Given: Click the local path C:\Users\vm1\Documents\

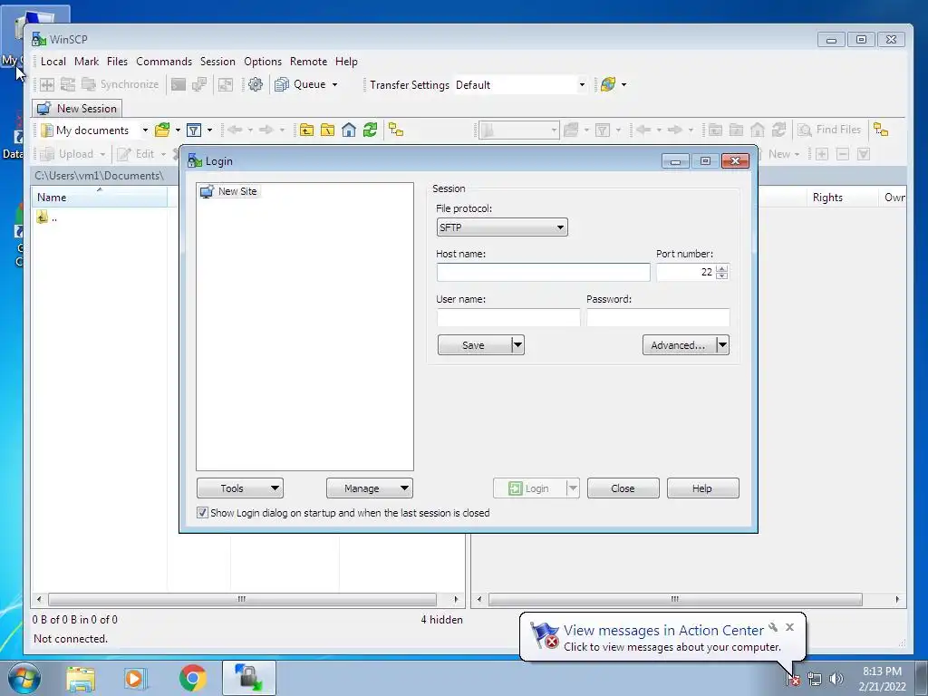Looking at the screenshot, I should [99, 176].
